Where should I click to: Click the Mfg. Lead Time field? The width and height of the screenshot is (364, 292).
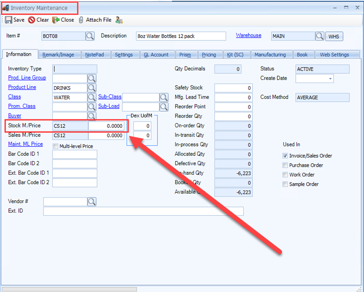click(x=234, y=97)
